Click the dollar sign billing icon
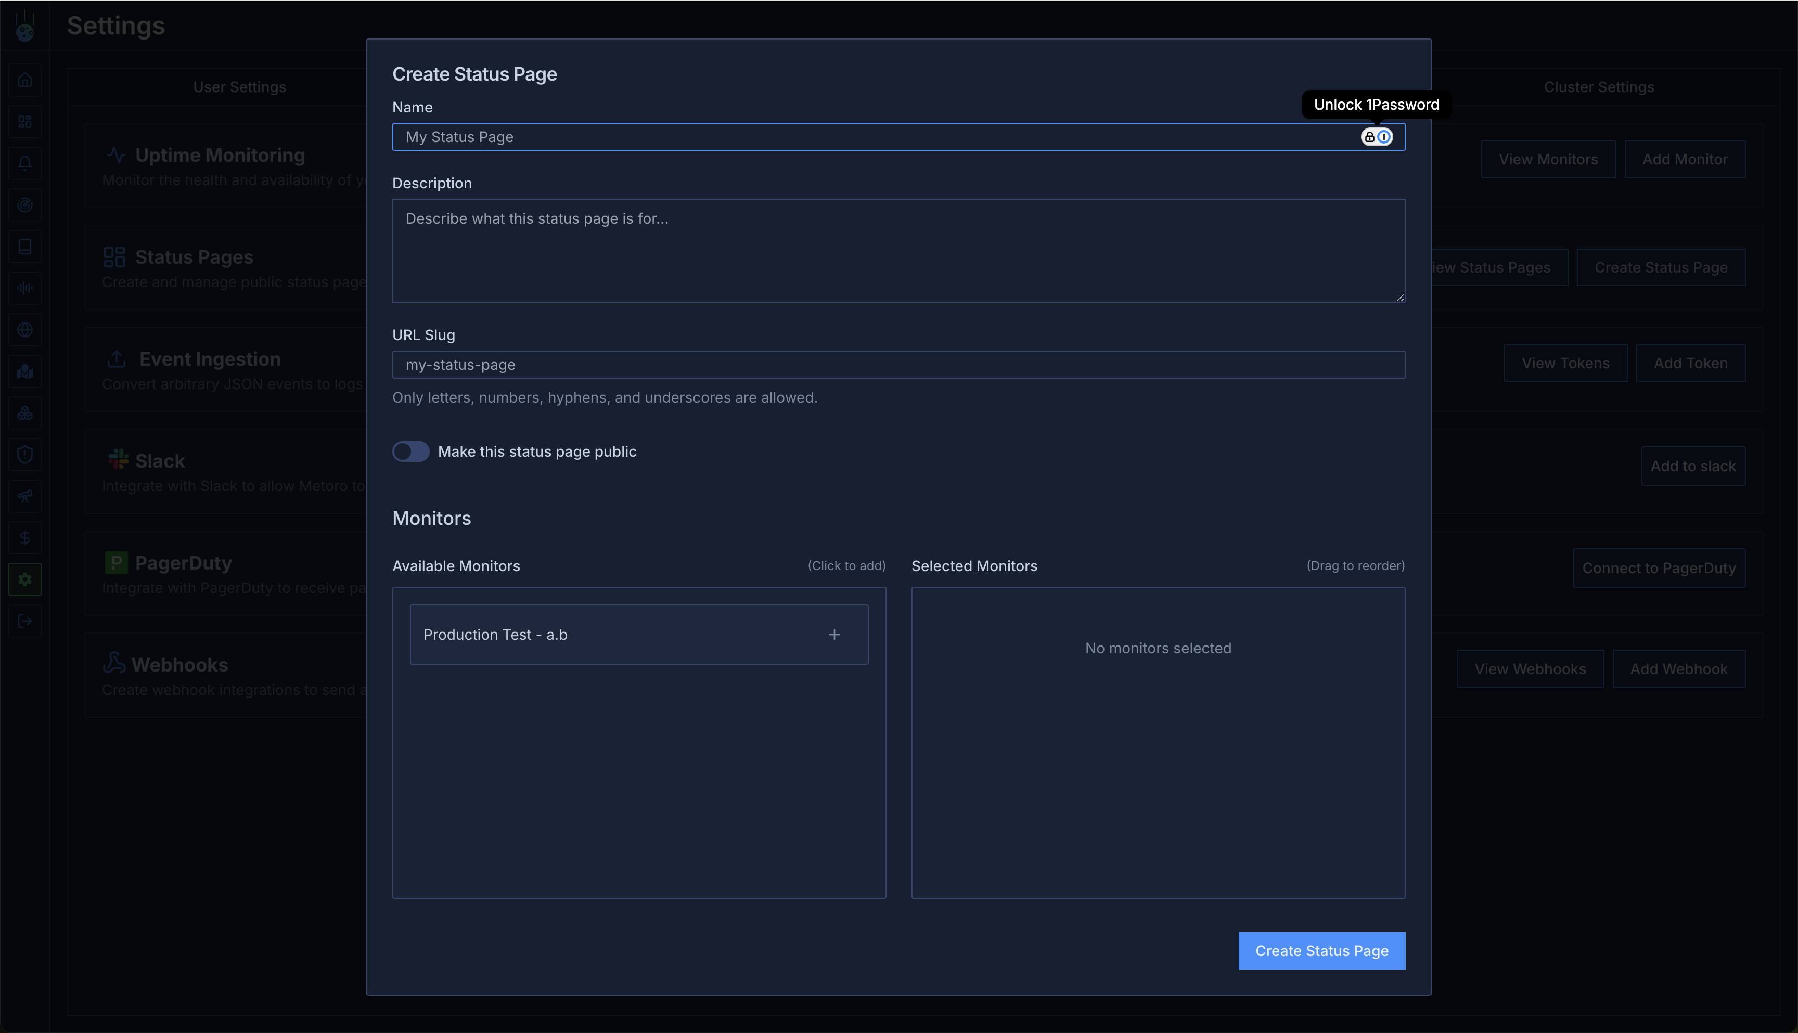 coord(25,538)
